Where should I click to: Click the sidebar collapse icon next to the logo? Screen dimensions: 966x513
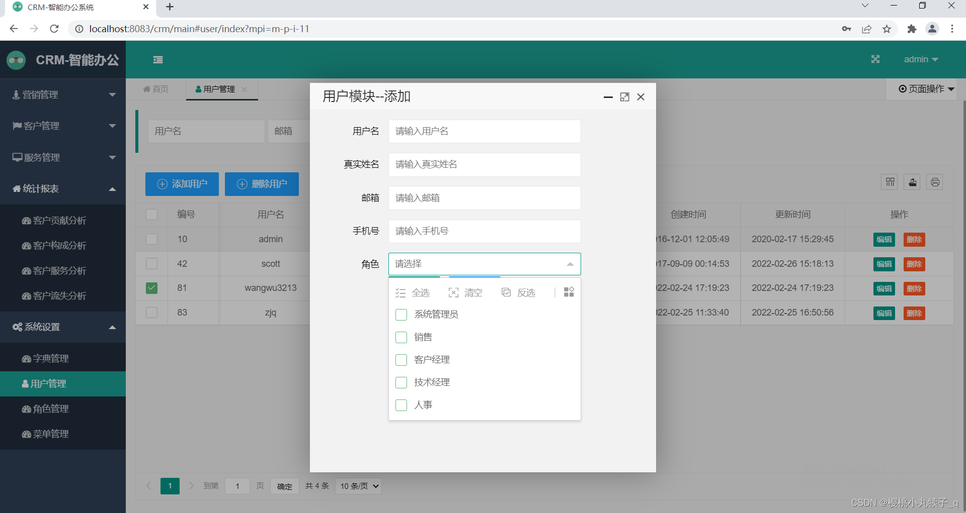157,59
